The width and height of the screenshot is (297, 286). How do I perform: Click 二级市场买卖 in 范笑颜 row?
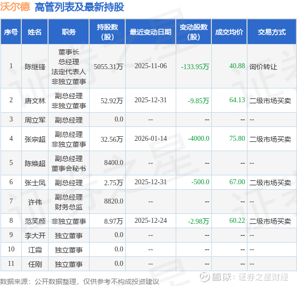tap(270, 221)
